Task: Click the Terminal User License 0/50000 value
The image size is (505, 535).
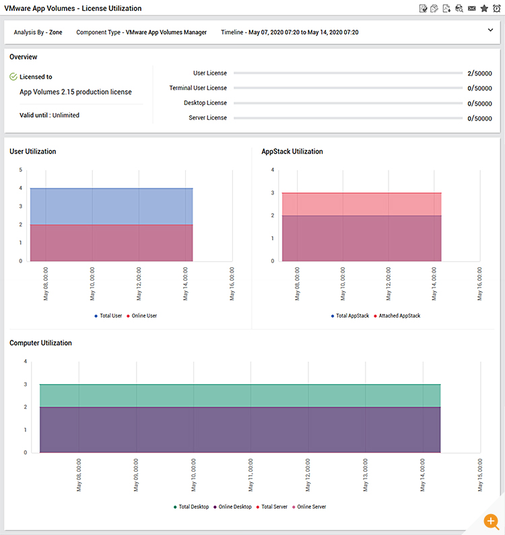Action: tap(479, 88)
